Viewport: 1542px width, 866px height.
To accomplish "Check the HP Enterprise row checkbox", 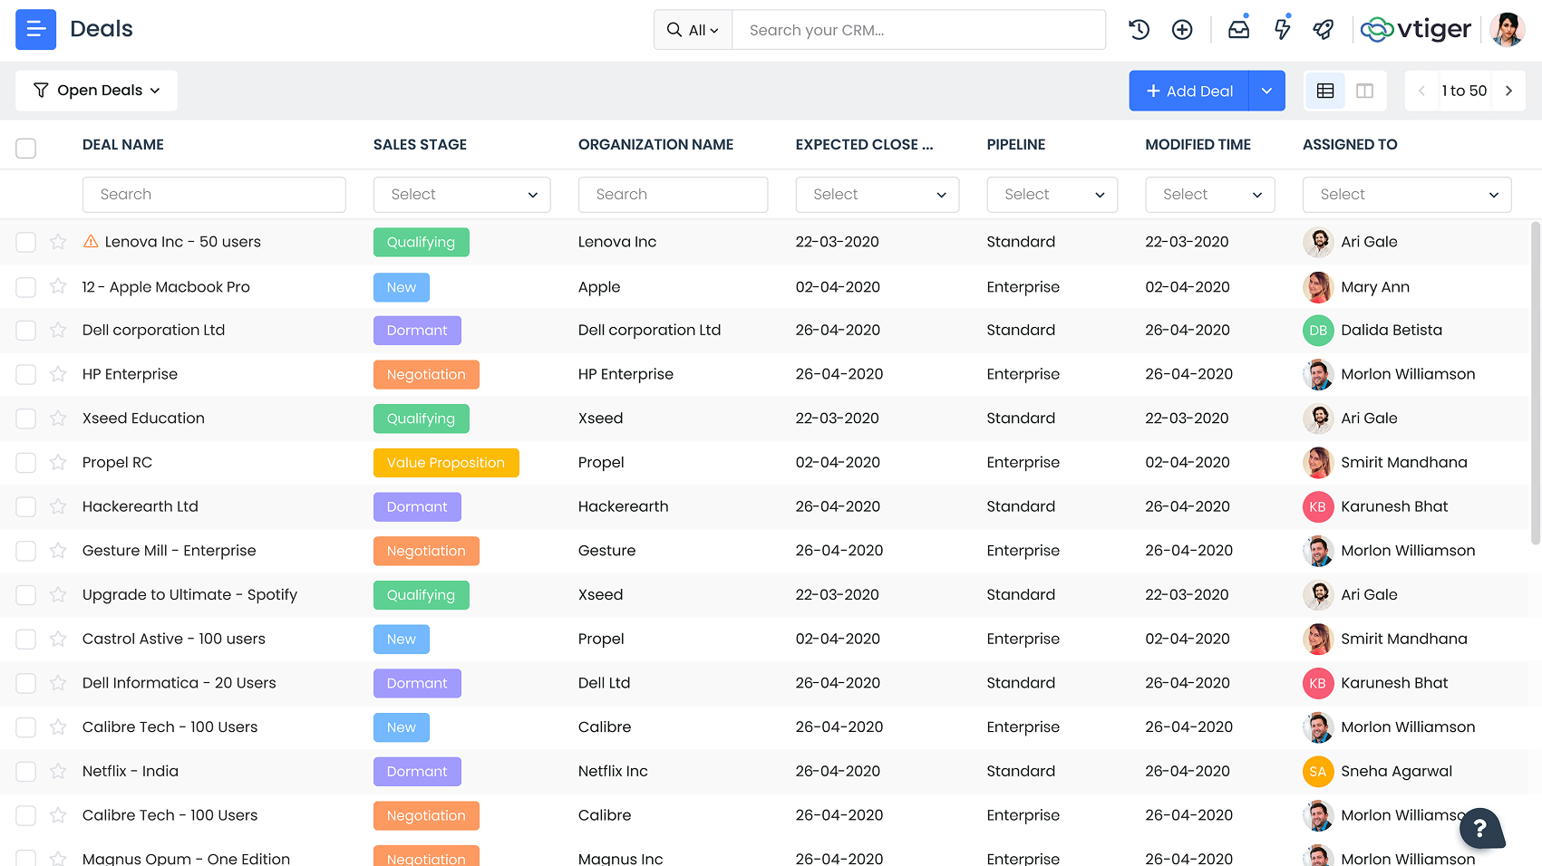I will pos(26,374).
